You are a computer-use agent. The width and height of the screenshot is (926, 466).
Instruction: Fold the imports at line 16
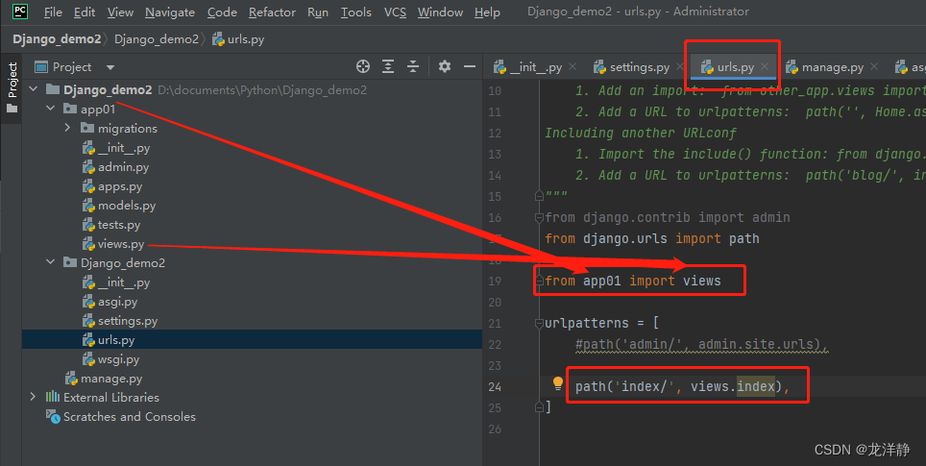point(539,217)
